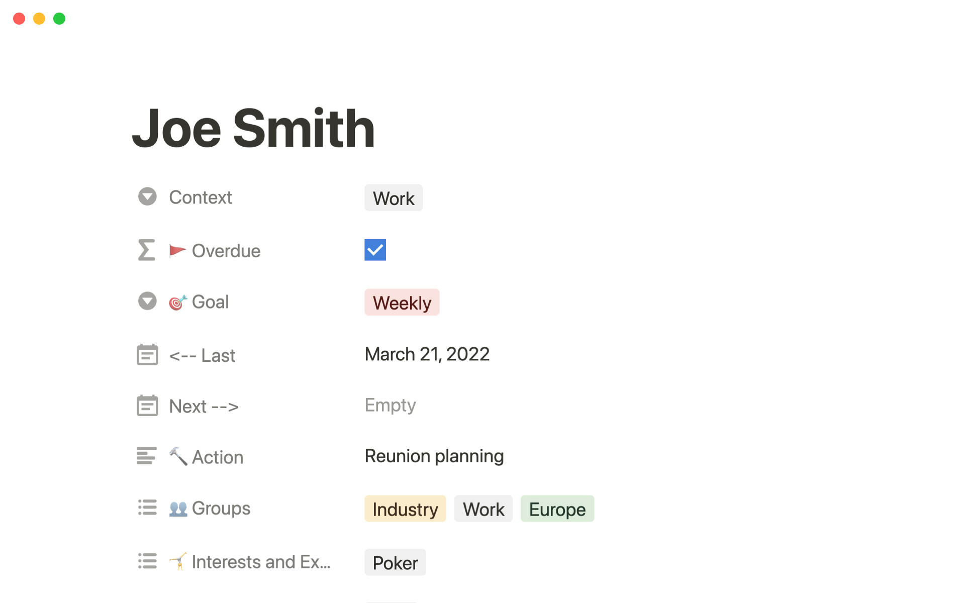Select the Industry tag in Groups
Screen dimensions: 965x603
(x=405, y=509)
